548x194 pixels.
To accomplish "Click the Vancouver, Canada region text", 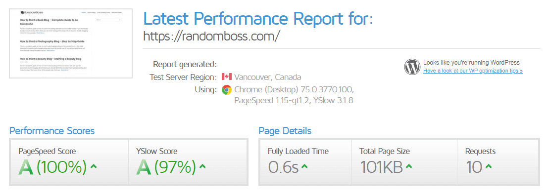I will coord(268,77).
